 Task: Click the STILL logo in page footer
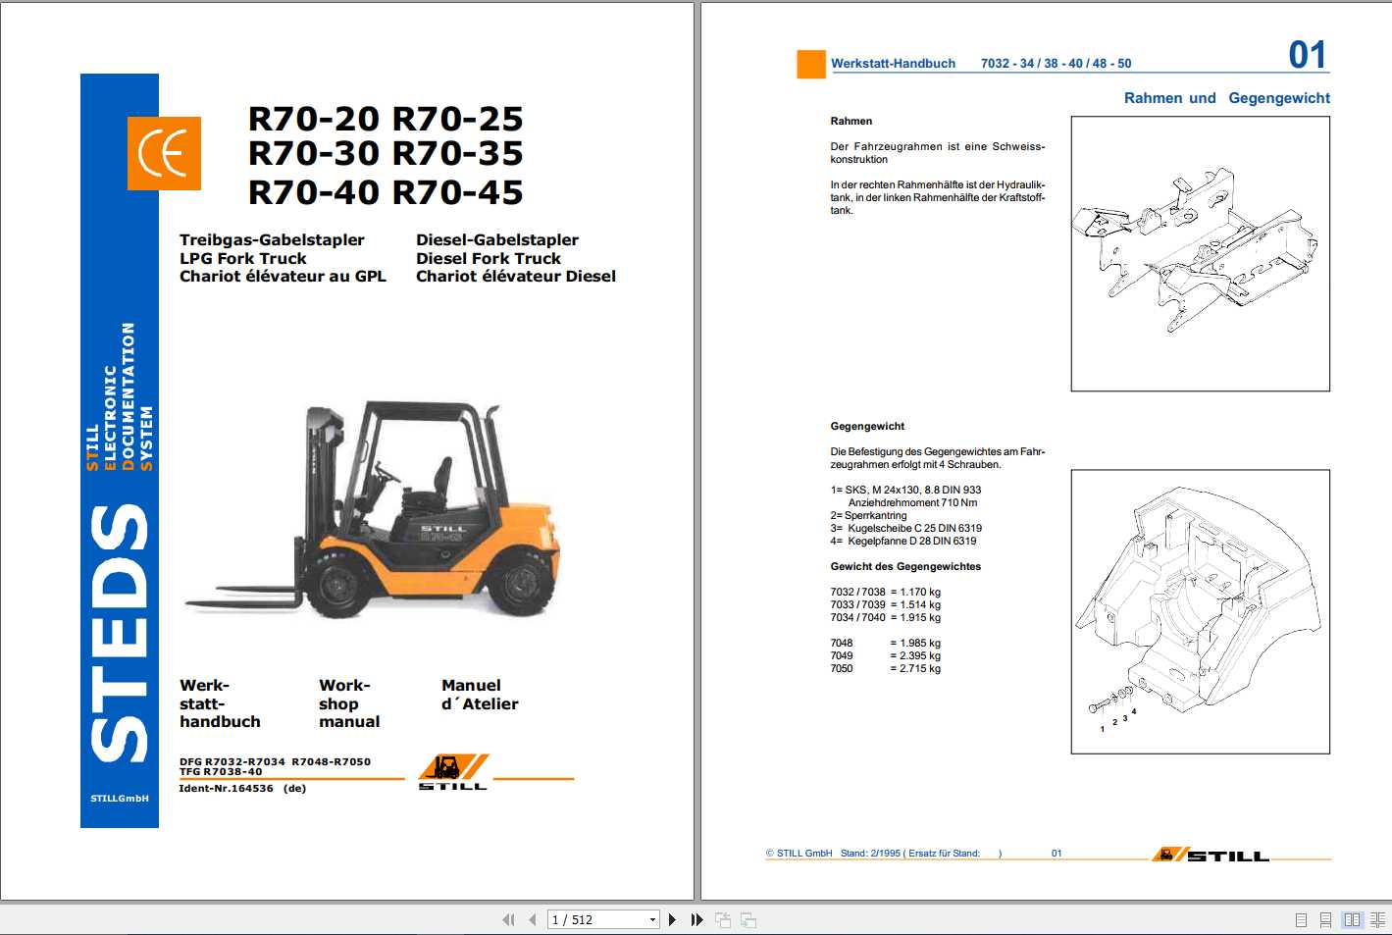coord(1212,855)
